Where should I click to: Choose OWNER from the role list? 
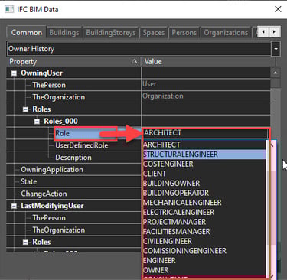coord(204,270)
